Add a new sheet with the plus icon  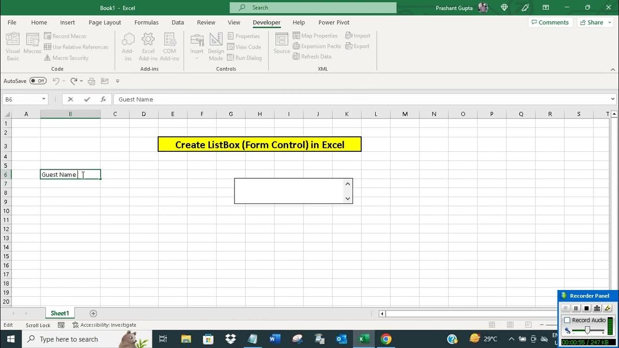[93, 314]
